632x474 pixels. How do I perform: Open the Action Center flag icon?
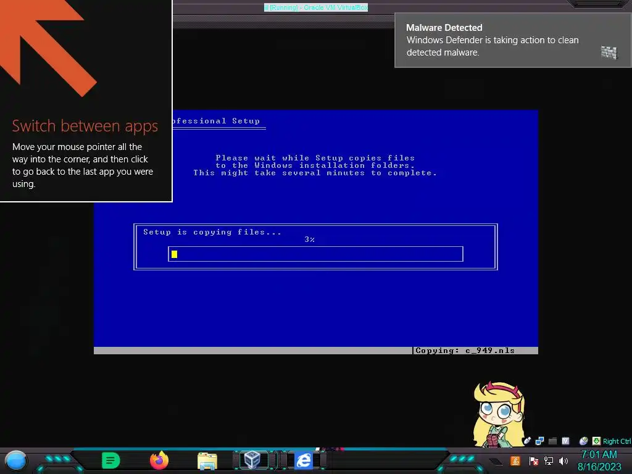(x=534, y=460)
